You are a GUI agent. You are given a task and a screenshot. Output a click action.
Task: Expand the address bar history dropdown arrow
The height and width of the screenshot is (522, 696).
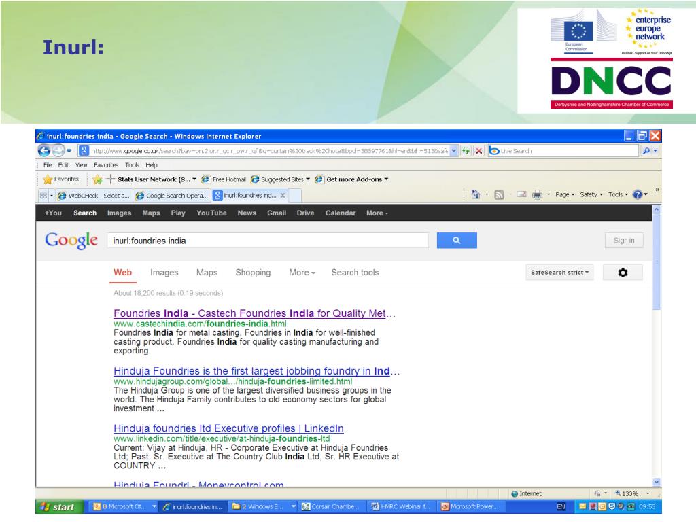[x=453, y=151]
